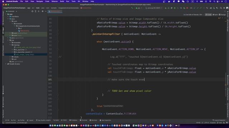This screenshot has width=229, height=128.
Task: Open the Android project view dropdown
Action: point(11,11)
